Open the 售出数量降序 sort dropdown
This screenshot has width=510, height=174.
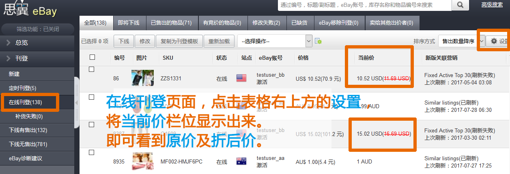point(461,41)
